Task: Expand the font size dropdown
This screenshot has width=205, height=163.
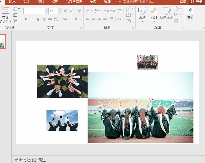Action: click(x=60, y=11)
